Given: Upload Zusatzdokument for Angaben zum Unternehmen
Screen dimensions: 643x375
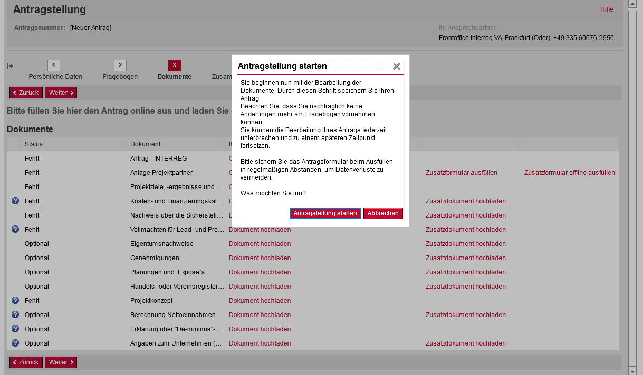Looking at the screenshot, I should tap(466, 343).
